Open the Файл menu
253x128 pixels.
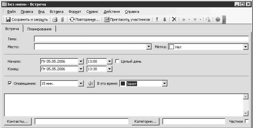point(11,12)
